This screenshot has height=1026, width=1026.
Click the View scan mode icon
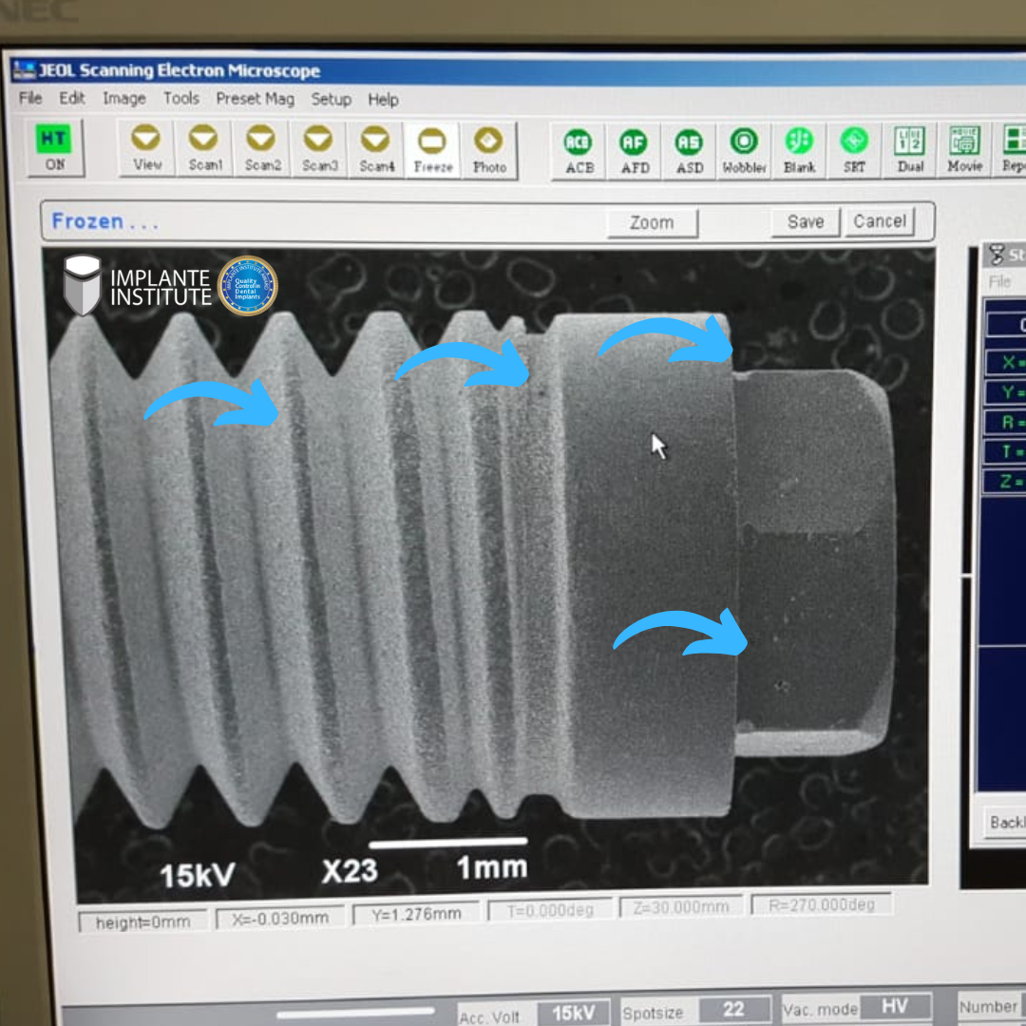(146, 149)
